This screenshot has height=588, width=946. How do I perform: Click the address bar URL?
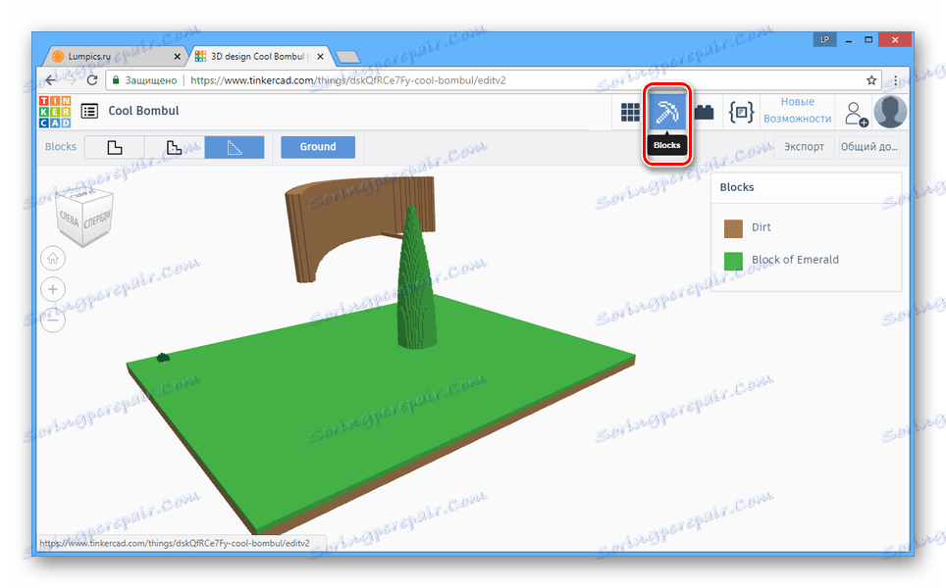click(x=348, y=80)
